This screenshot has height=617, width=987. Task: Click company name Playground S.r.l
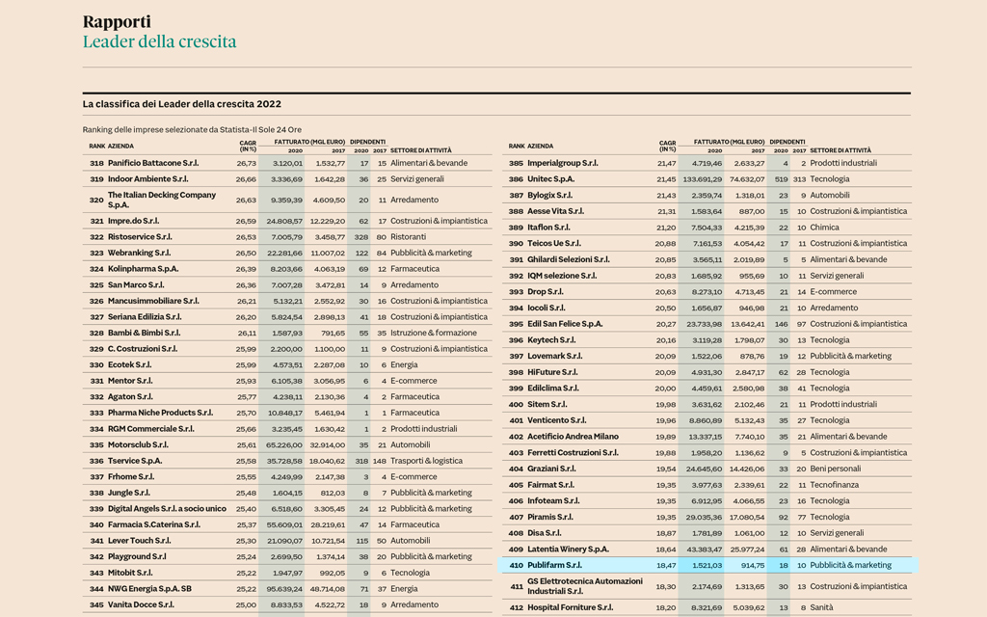[x=137, y=556]
